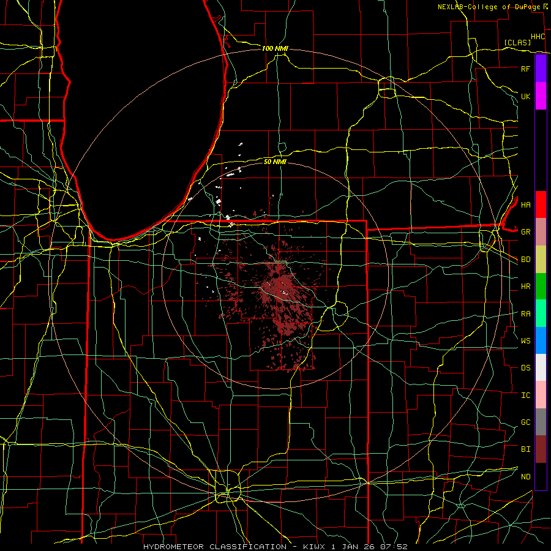Click the HHC product code label
Image resolution: width=551 pixels, height=551 pixels.
(x=538, y=37)
